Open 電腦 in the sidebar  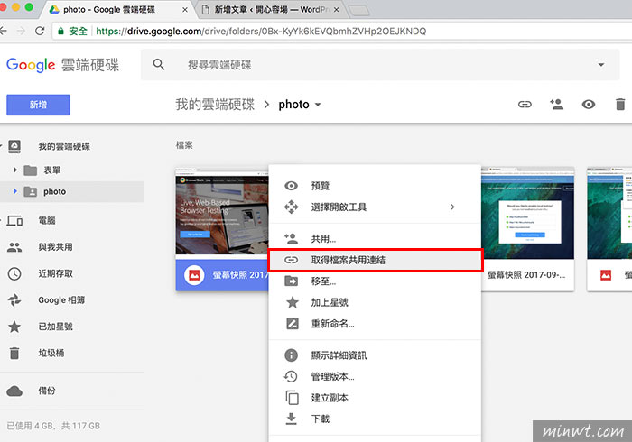coord(47,221)
